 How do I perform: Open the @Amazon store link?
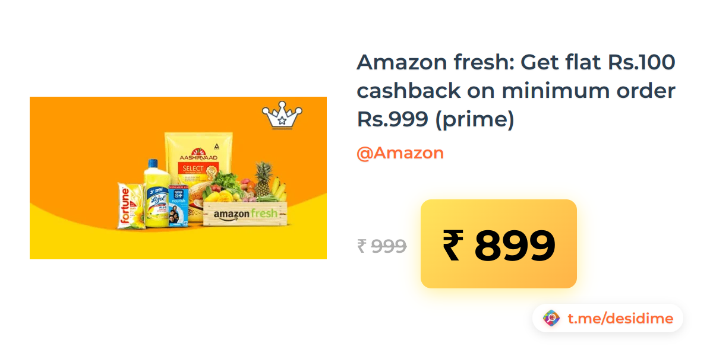[x=400, y=153]
